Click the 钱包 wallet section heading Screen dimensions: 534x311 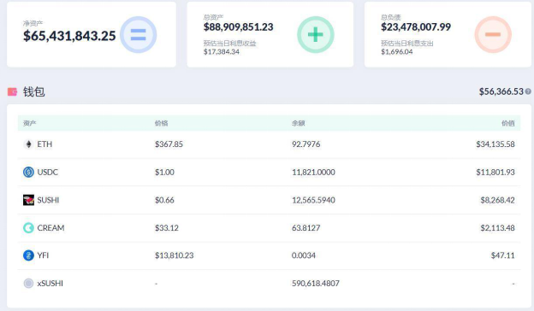[x=33, y=91]
